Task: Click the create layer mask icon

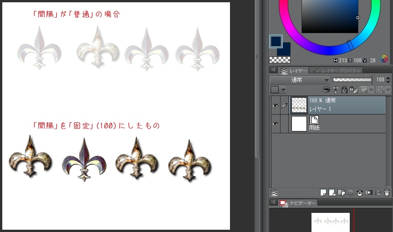Action: 369,193
